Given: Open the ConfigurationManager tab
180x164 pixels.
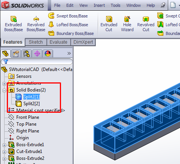Looking at the screenshot, I should pyautogui.click(x=27, y=54).
